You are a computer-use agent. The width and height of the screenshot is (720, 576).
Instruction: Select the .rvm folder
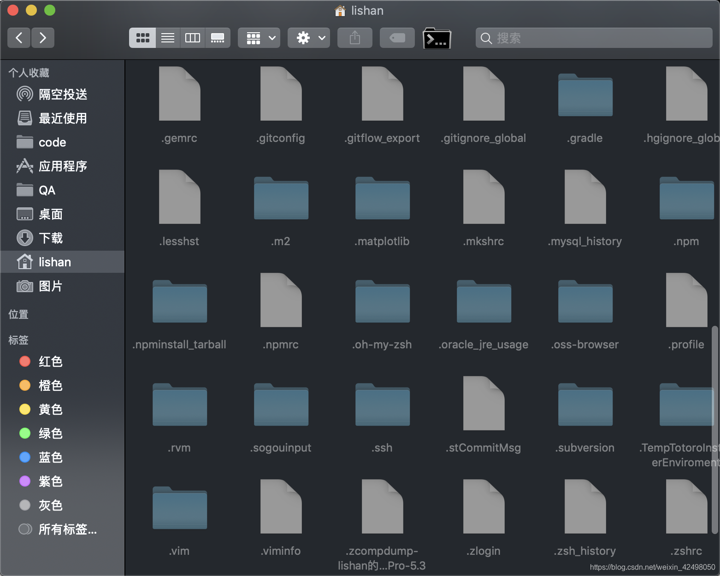180,405
